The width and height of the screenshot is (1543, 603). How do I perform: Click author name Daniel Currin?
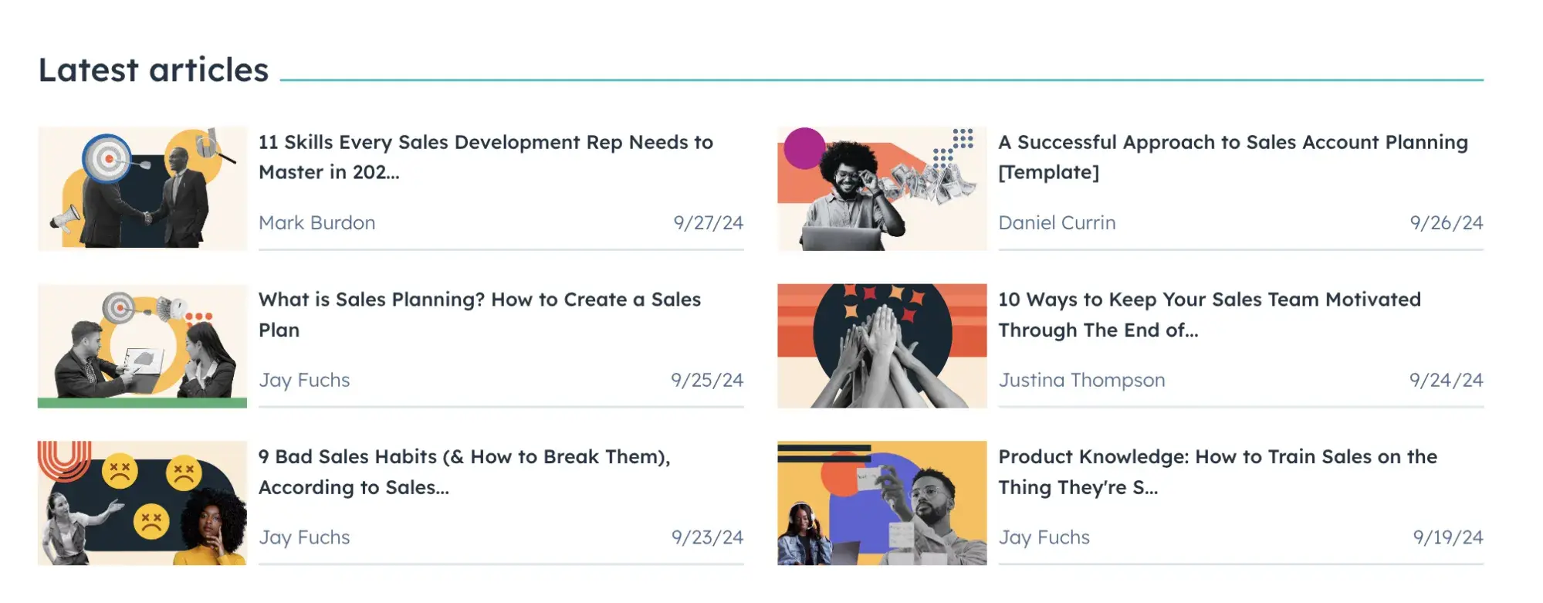pos(1057,223)
